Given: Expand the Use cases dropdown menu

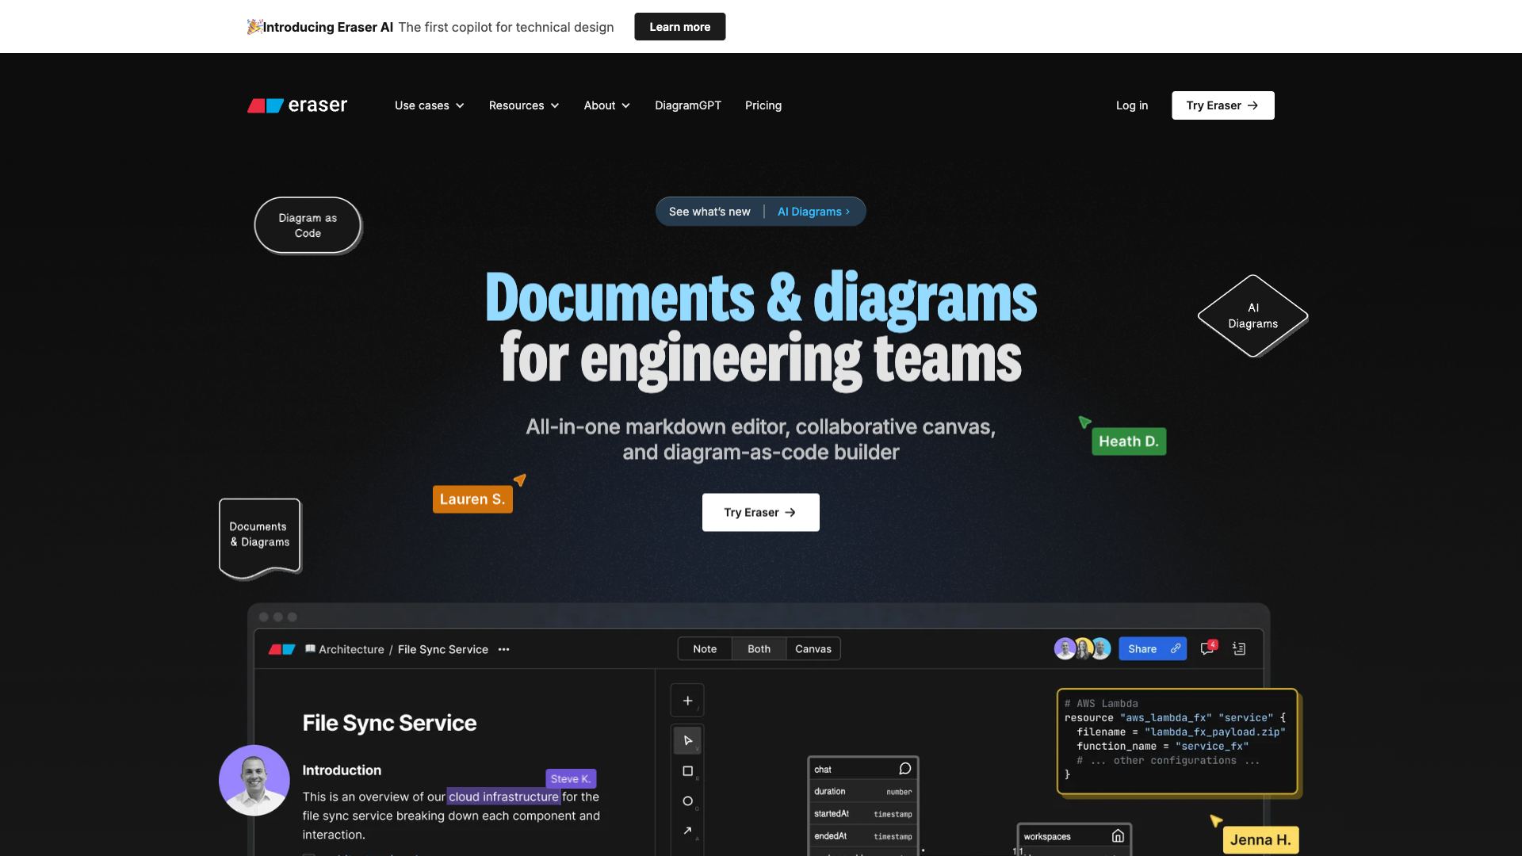Looking at the screenshot, I should point(429,105).
